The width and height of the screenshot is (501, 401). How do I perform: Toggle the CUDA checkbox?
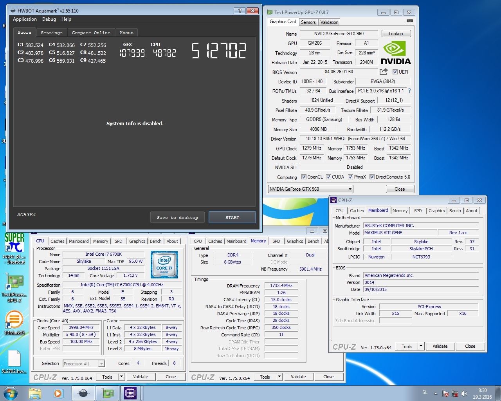click(x=328, y=177)
